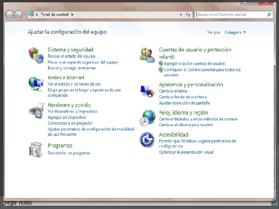Open the Programas box icon
Viewport: 279px width, 209px height.
36,150
